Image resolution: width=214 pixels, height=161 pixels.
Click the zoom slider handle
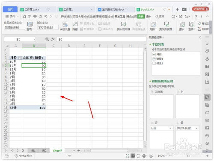coord(189,156)
